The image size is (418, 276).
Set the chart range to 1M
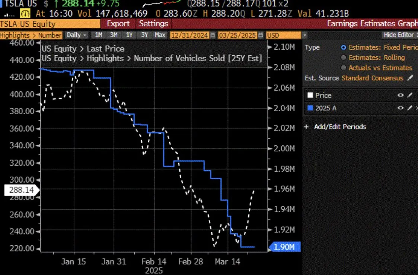(99, 35)
